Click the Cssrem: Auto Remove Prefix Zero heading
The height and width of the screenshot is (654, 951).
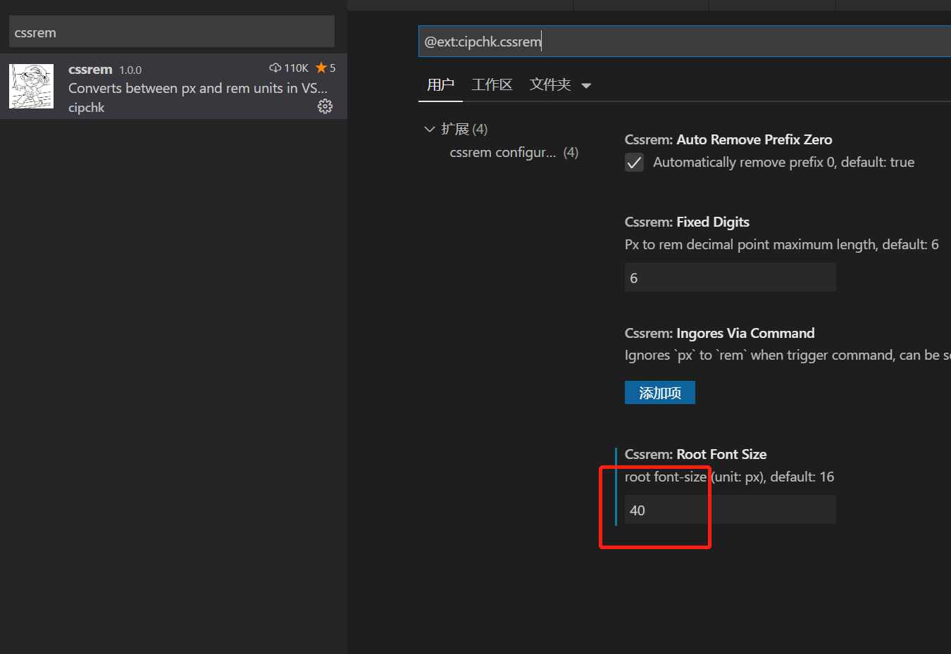(728, 139)
